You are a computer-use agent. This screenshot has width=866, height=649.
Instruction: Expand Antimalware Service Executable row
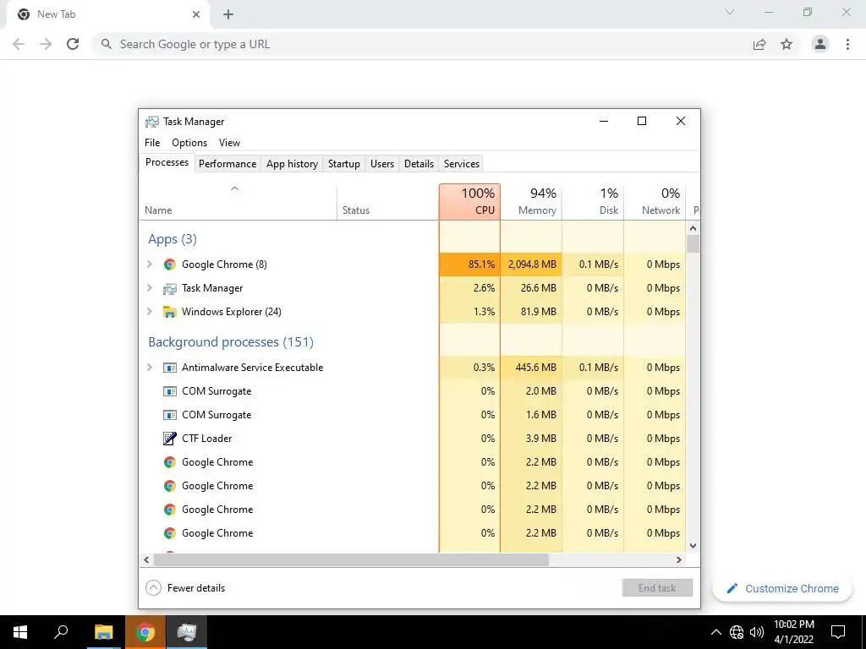point(149,368)
